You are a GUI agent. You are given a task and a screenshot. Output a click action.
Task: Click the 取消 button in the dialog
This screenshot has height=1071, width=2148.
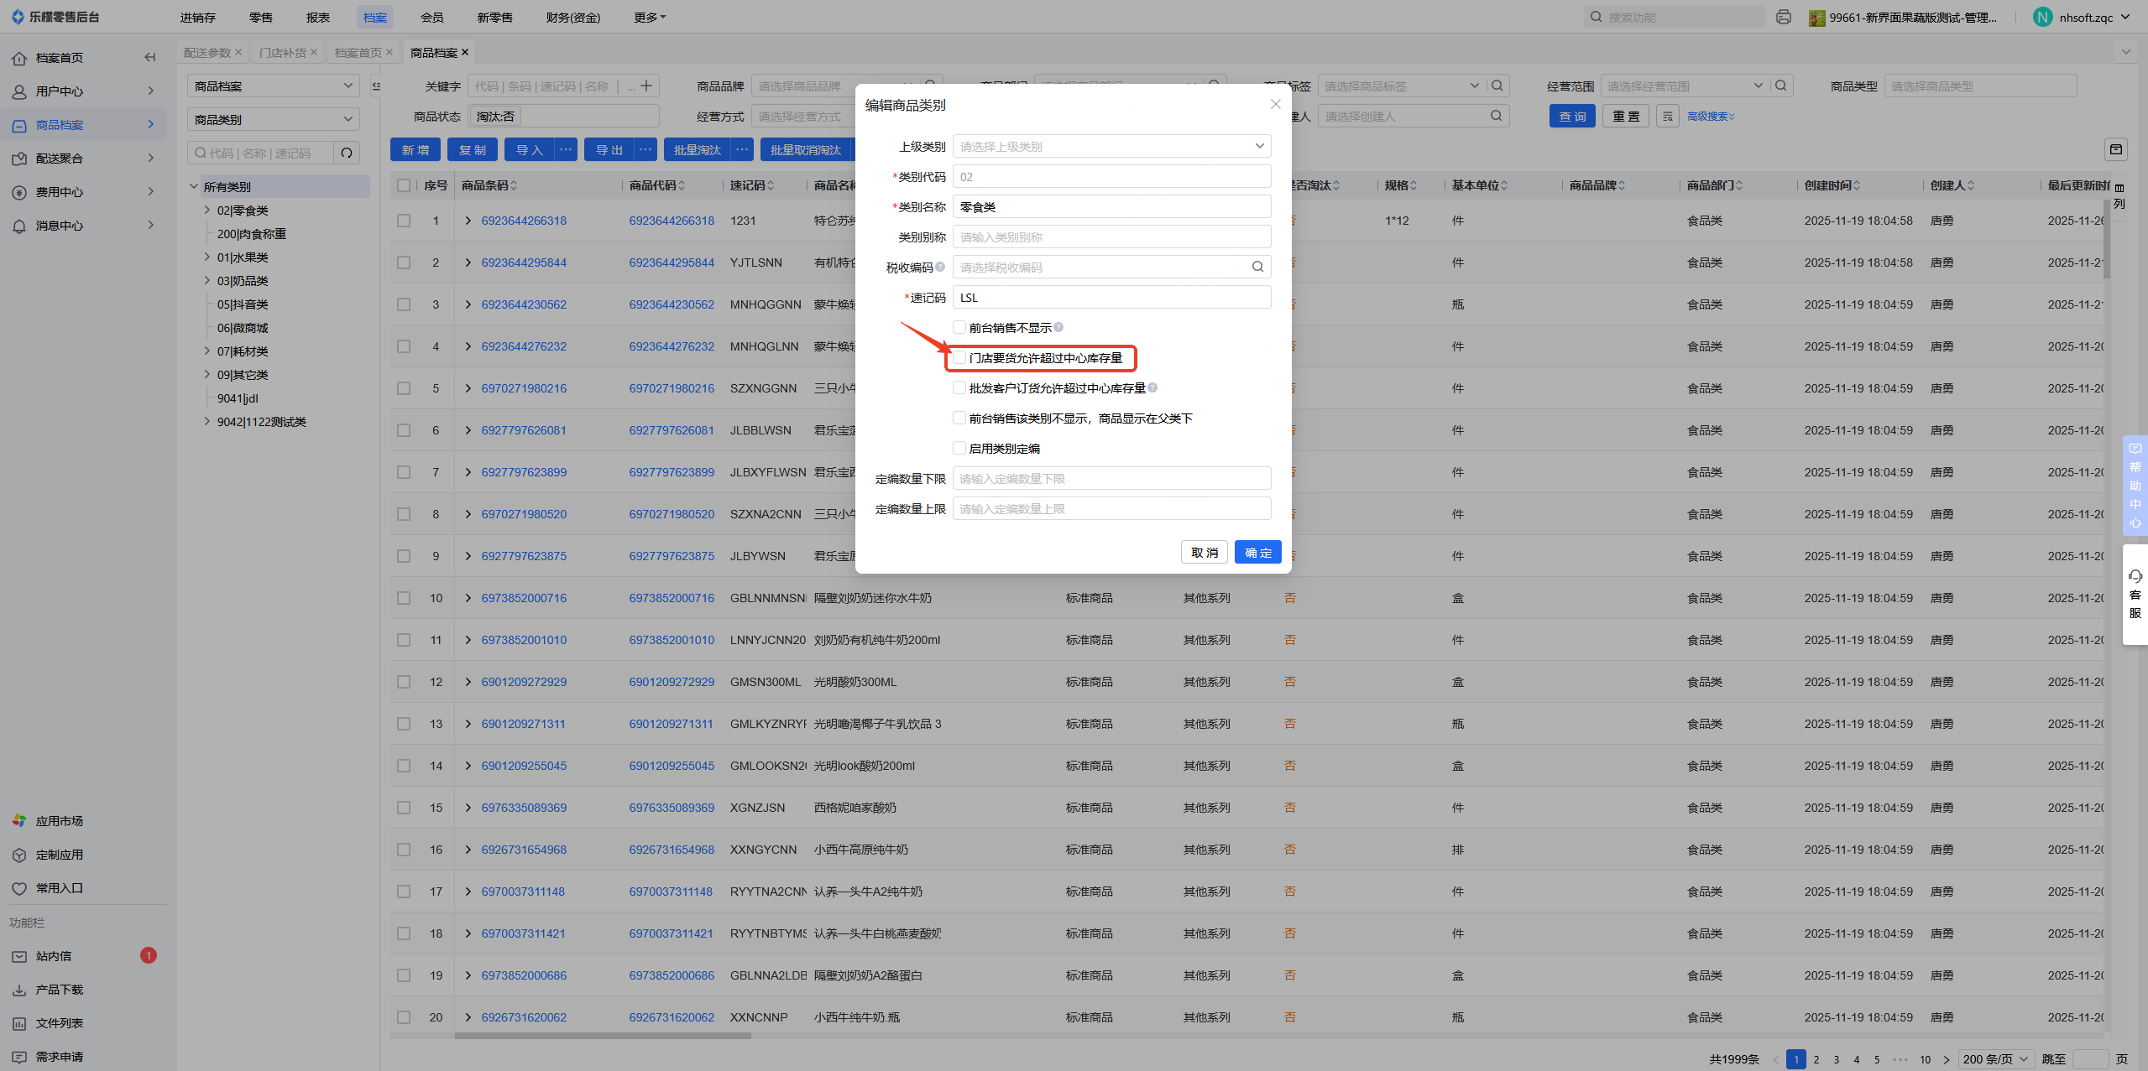click(x=1204, y=553)
